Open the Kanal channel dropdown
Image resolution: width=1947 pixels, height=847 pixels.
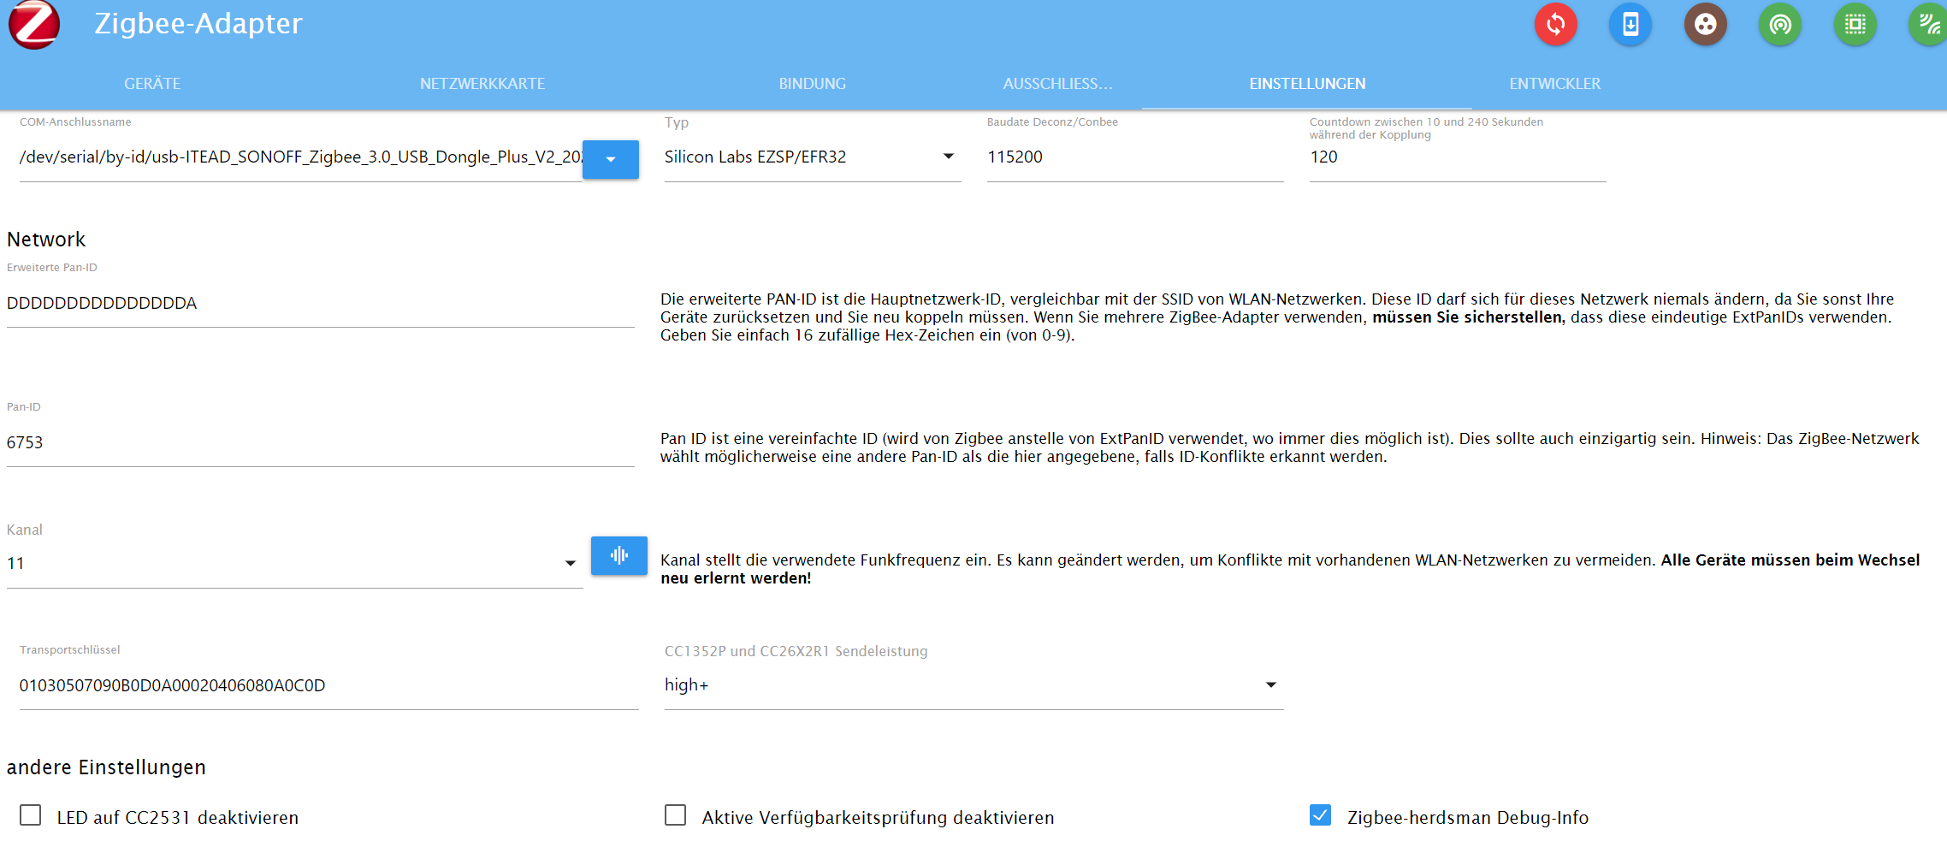point(294,564)
